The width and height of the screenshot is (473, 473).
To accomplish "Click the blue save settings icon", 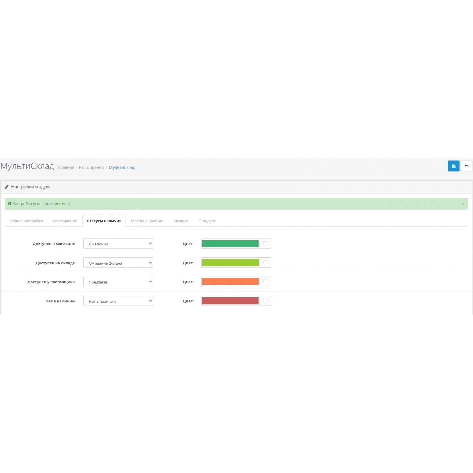I will click(x=453, y=166).
